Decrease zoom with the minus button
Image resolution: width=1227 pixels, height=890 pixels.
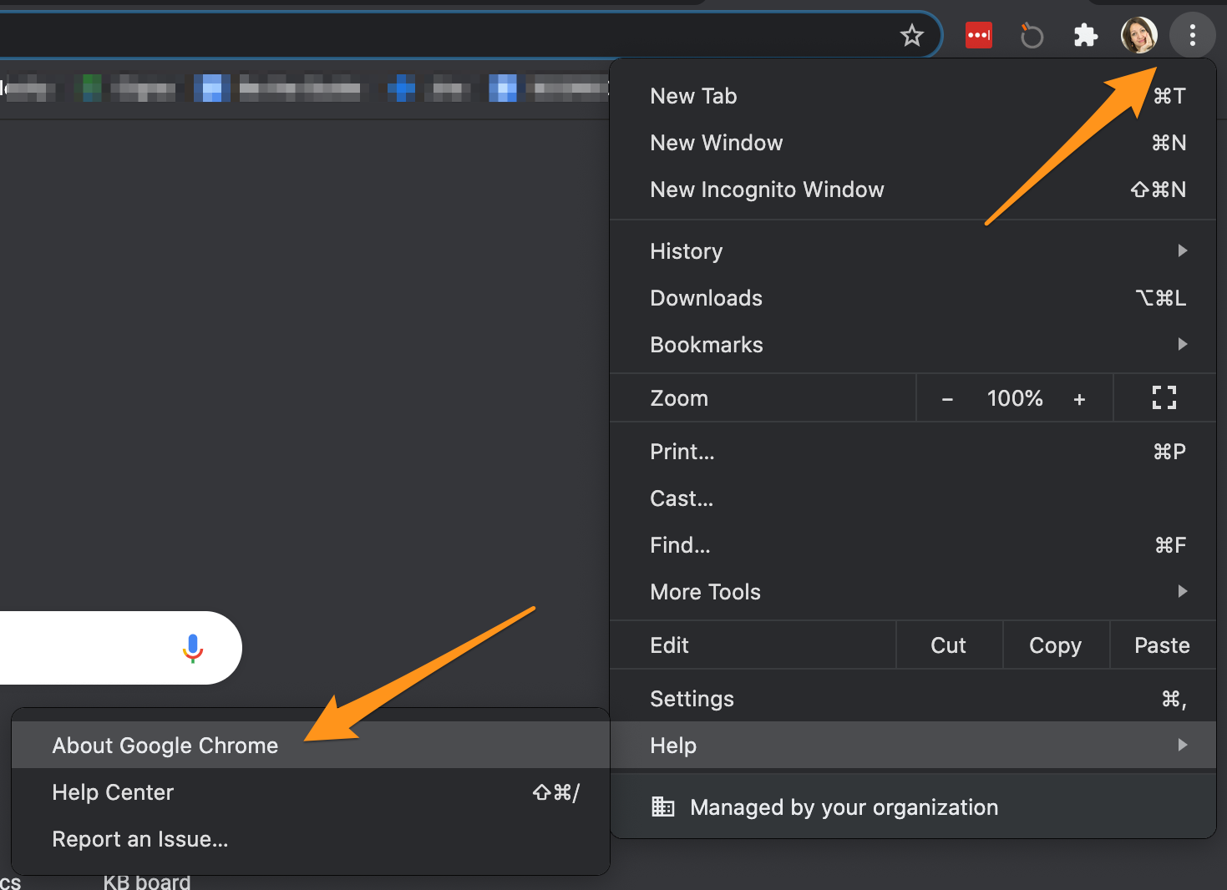coord(947,399)
